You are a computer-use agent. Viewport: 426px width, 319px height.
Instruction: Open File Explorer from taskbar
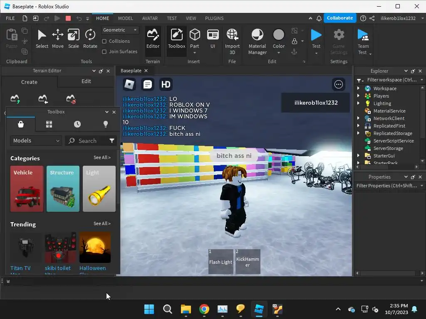pyautogui.click(x=186, y=309)
